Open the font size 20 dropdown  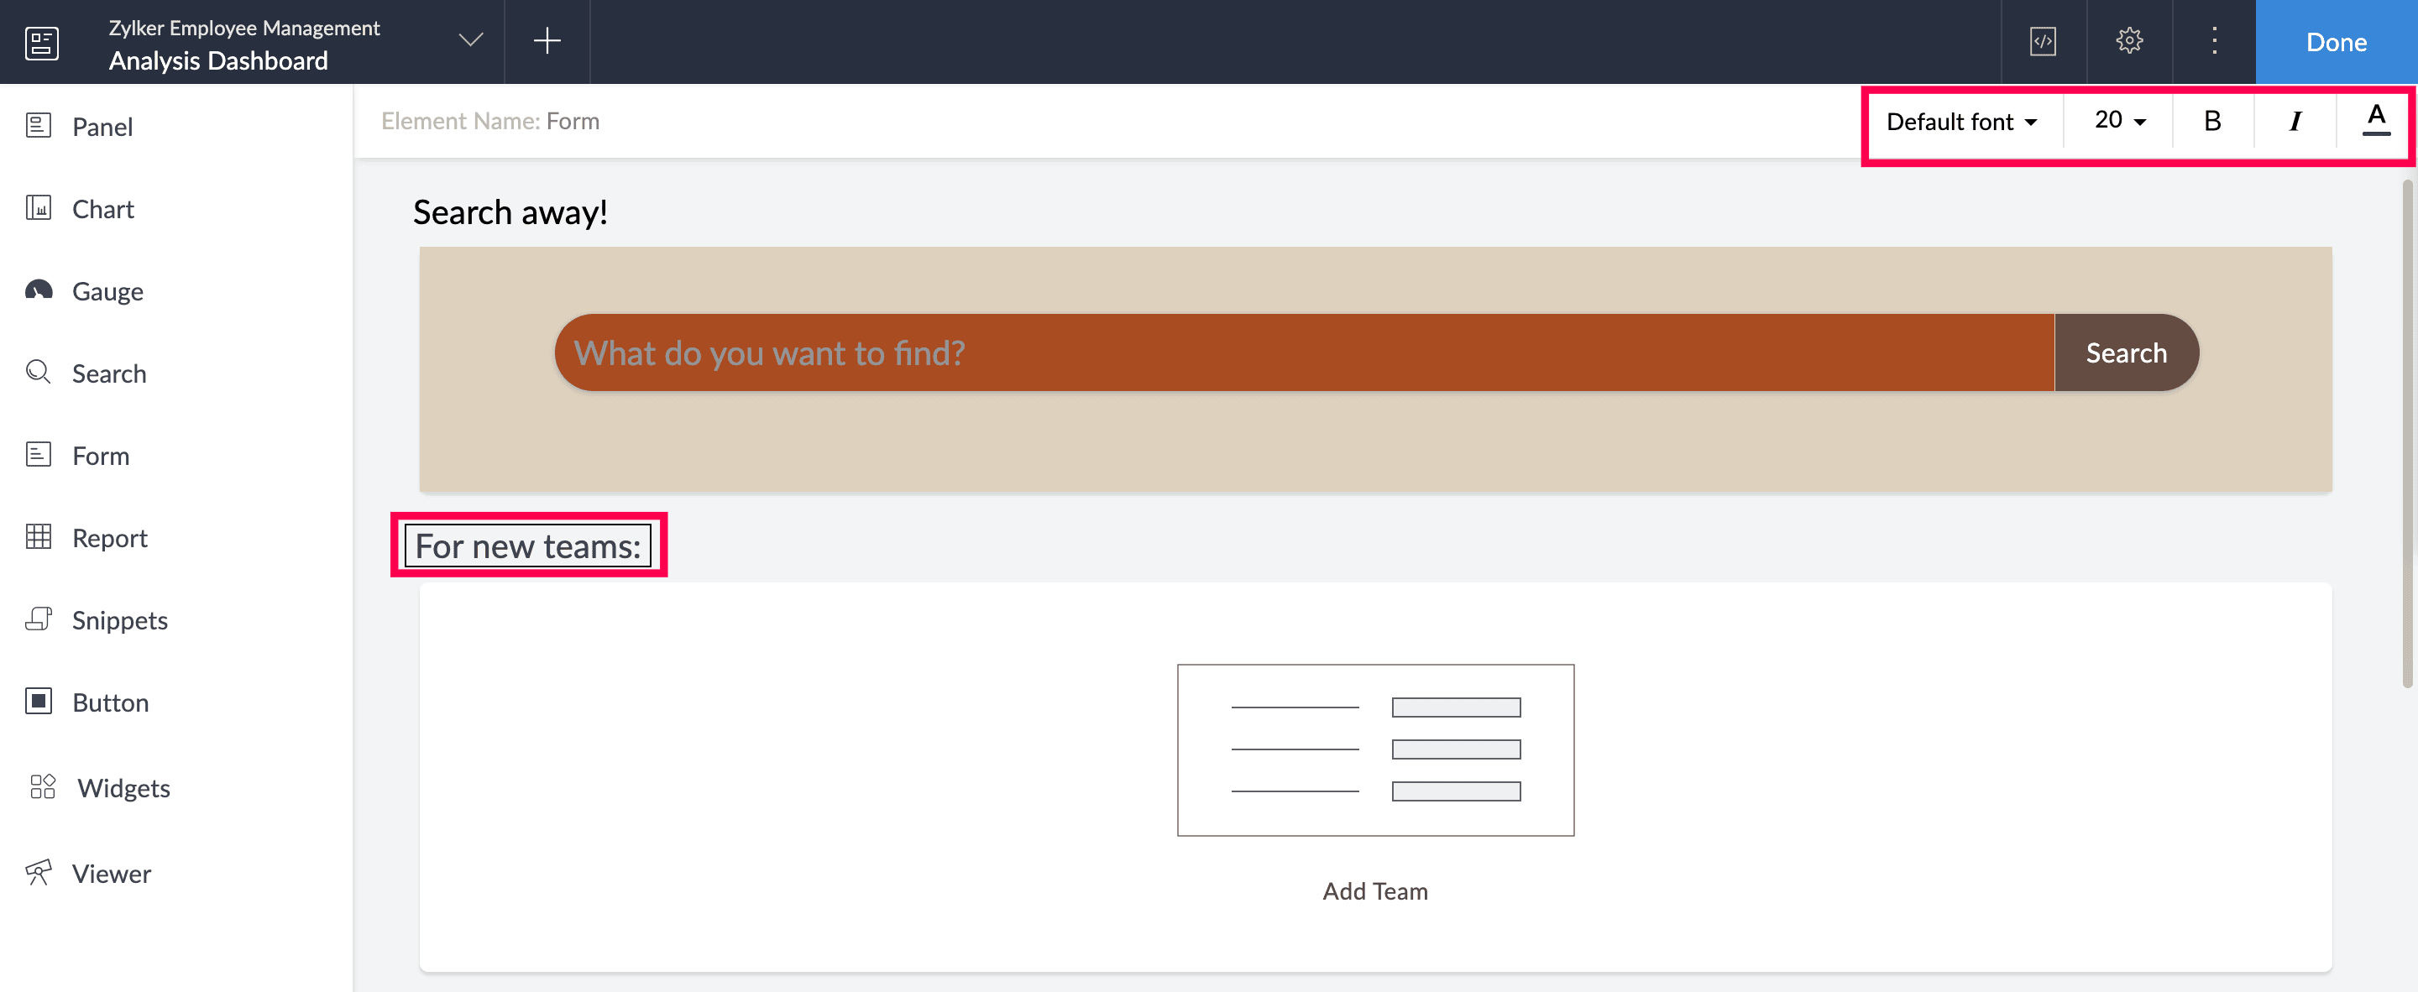(x=2118, y=120)
